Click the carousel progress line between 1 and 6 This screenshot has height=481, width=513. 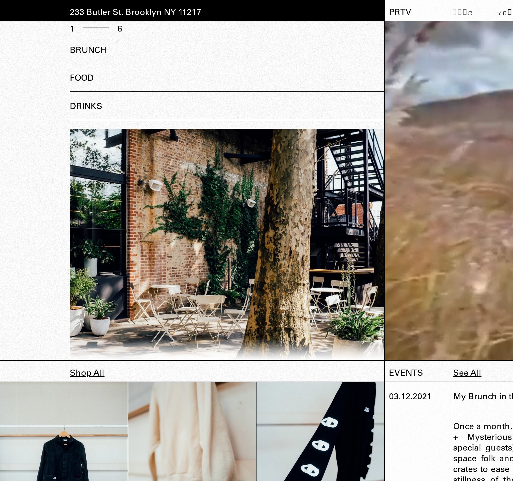click(96, 28)
